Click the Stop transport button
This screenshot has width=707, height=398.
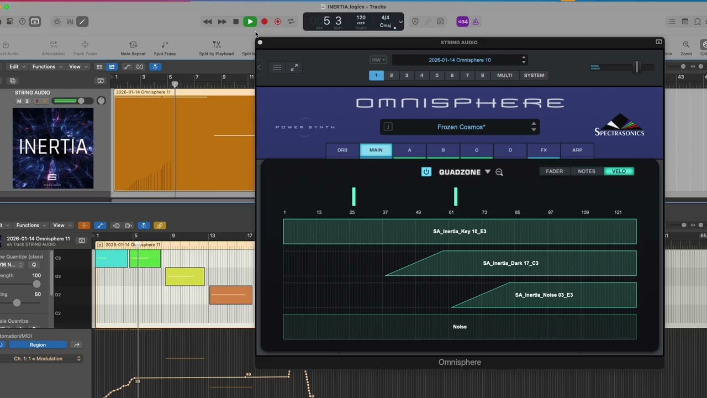click(x=236, y=22)
